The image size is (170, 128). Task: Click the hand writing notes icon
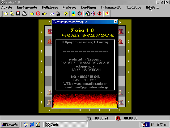(87, 14)
